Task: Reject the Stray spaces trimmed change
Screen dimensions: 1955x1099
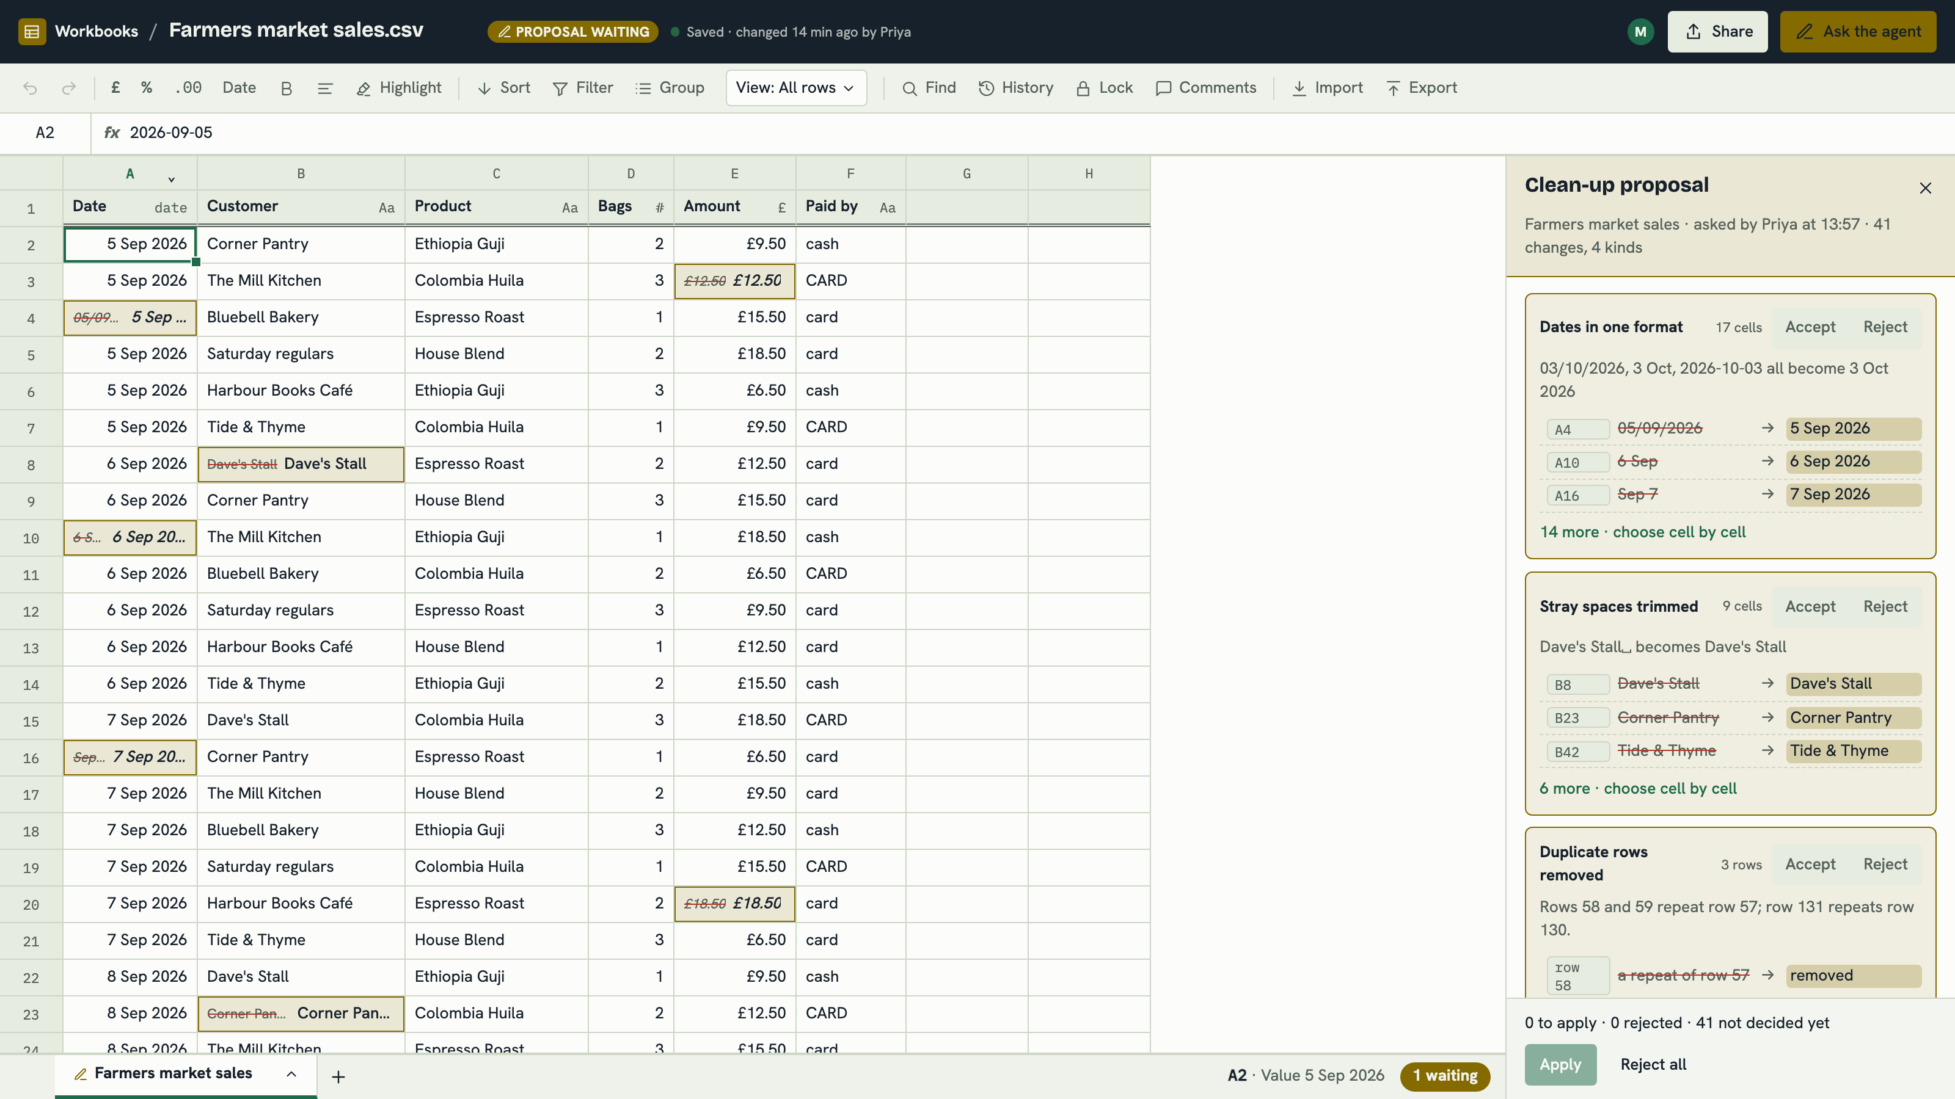Action: [x=1885, y=607]
